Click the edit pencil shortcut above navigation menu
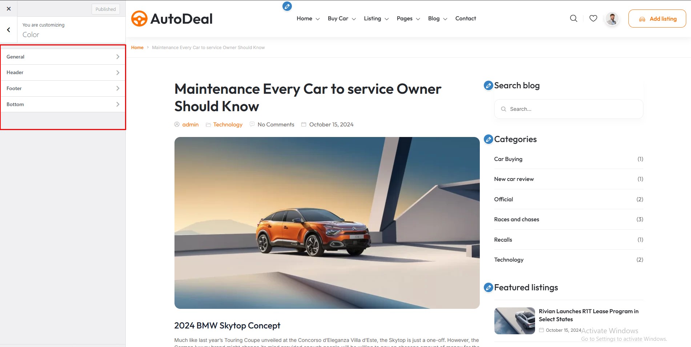691x347 pixels. point(287,6)
